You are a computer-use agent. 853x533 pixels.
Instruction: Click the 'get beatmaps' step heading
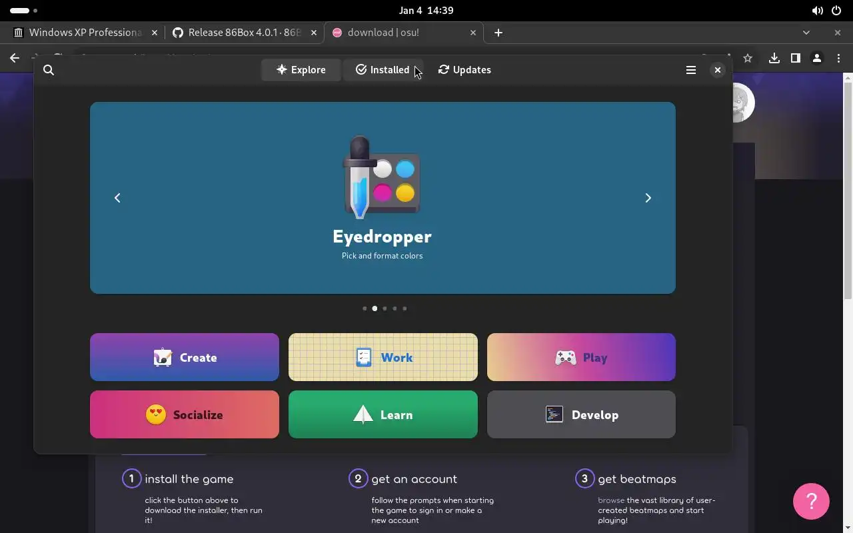pos(637,479)
